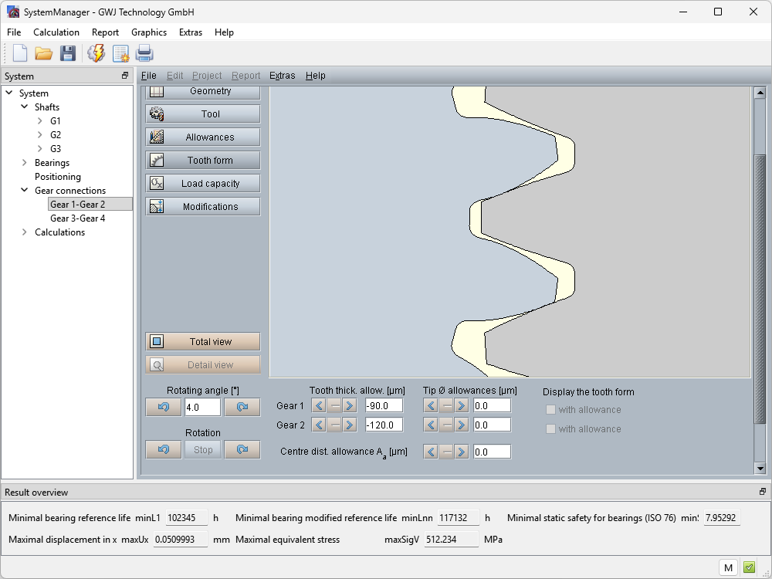772x579 pixels.
Task: Rotate counterclockwise under Rotating angle
Action: click(x=164, y=407)
